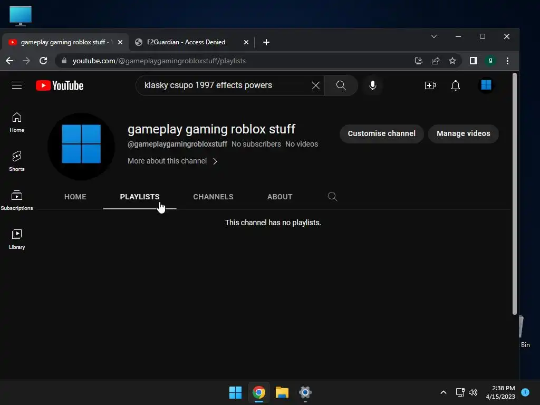The width and height of the screenshot is (540, 405).
Task: Open the notifications bell
Action: coord(455,85)
